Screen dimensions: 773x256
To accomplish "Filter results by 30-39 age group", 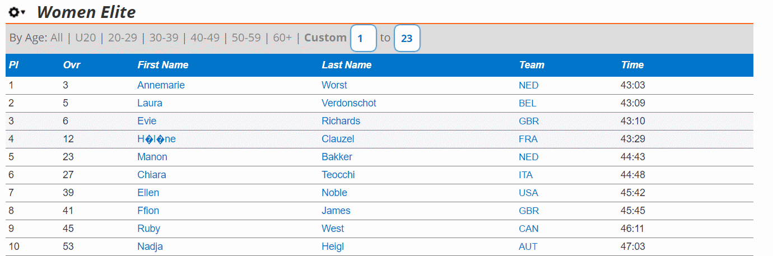I will pyautogui.click(x=164, y=38).
